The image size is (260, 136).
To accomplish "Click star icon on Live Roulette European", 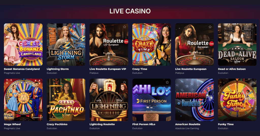I will 210,27.
